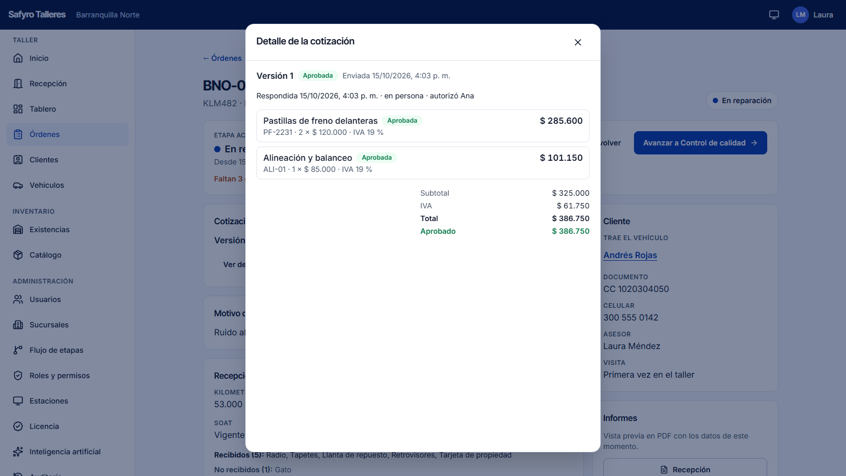This screenshot has width=846, height=476.
Task: Click the $ 285.600 item price
Action: pos(561,121)
